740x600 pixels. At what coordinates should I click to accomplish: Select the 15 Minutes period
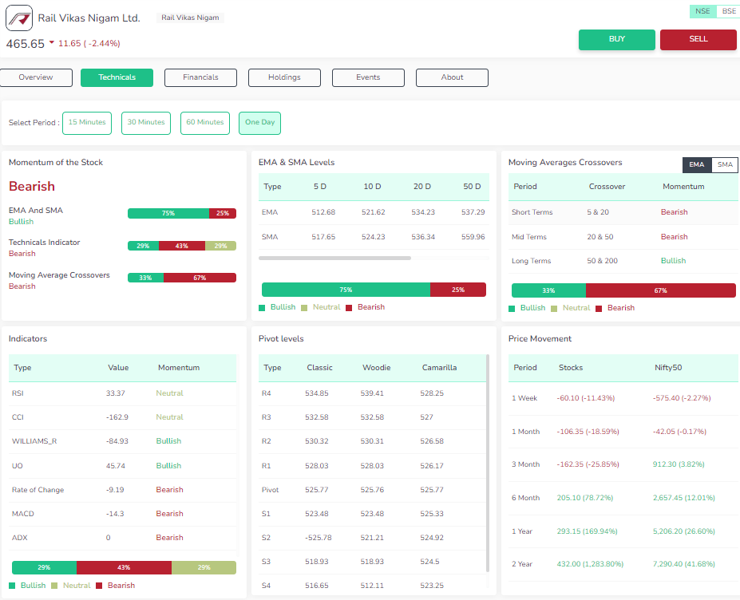tap(87, 123)
